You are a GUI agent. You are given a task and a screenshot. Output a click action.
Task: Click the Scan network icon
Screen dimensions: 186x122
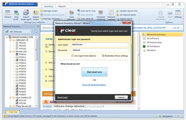pyautogui.click(x=71, y=13)
